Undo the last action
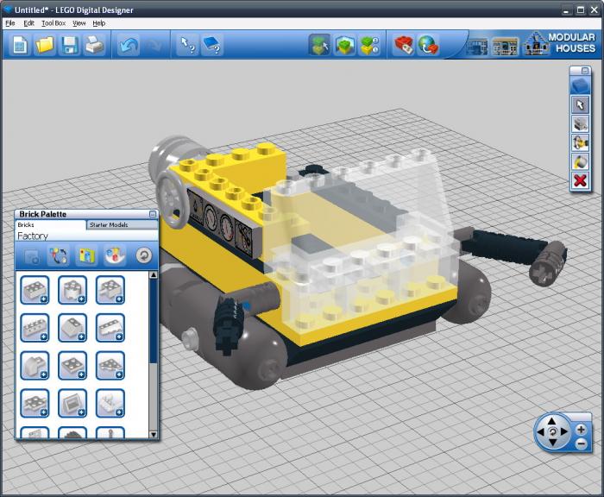Image resolution: width=604 pixels, height=497 pixels. [x=129, y=46]
